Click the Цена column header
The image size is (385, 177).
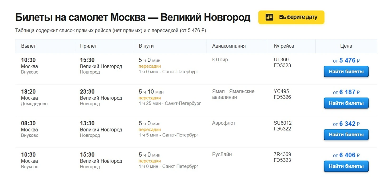tap(346, 46)
